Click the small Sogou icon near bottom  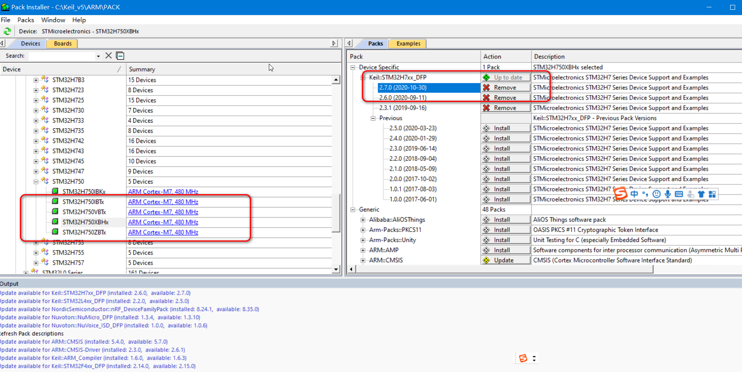pos(523,358)
